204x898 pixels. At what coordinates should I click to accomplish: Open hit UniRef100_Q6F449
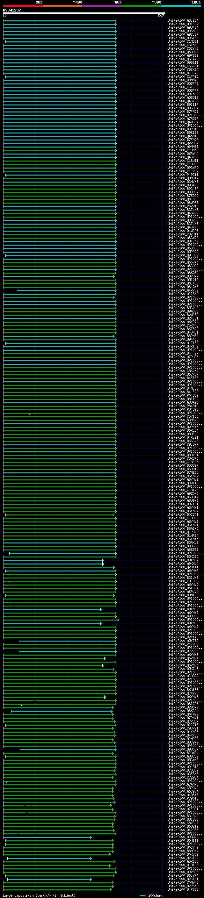click(183, 59)
